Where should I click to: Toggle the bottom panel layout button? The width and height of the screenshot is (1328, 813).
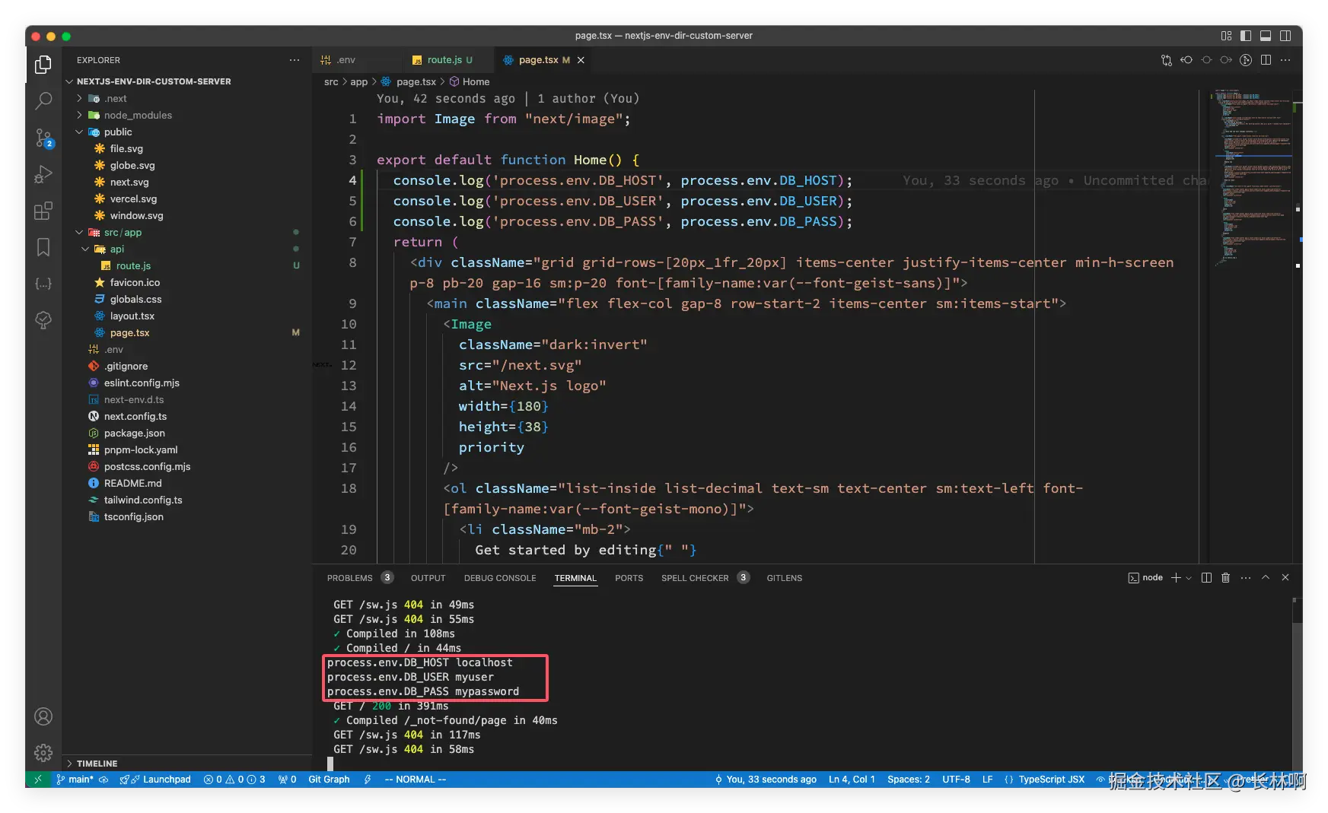pyautogui.click(x=1266, y=36)
